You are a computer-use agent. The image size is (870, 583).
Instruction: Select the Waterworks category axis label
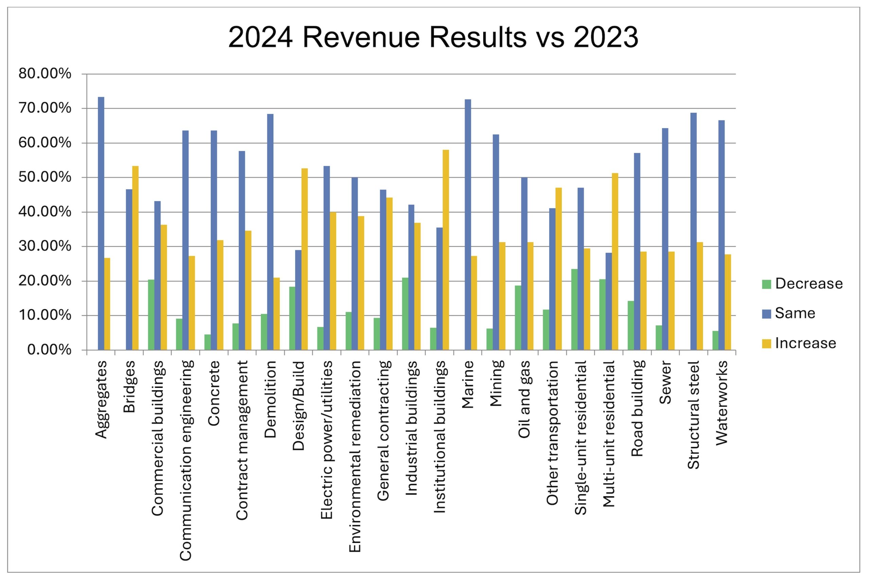(722, 403)
